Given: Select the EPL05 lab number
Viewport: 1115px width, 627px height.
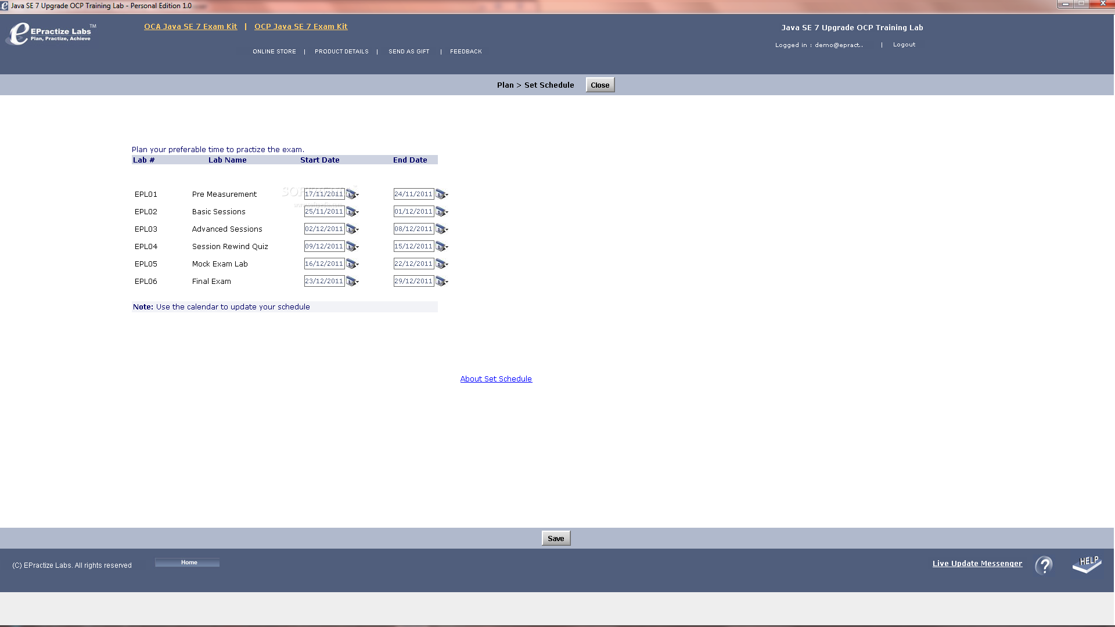Looking at the screenshot, I should [x=146, y=264].
